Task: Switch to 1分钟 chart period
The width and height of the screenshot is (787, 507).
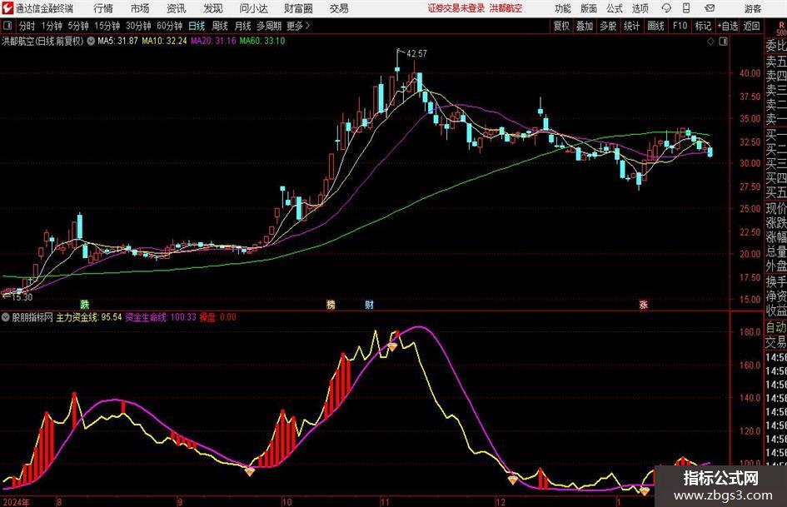Action: [x=51, y=26]
